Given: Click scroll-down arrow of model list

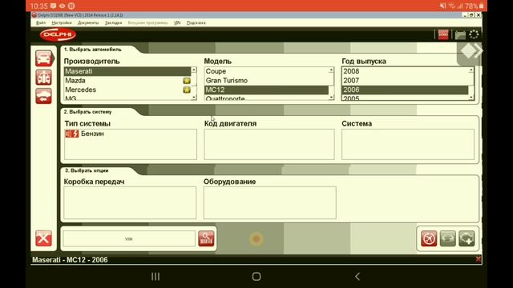Looking at the screenshot, I should (x=331, y=98).
